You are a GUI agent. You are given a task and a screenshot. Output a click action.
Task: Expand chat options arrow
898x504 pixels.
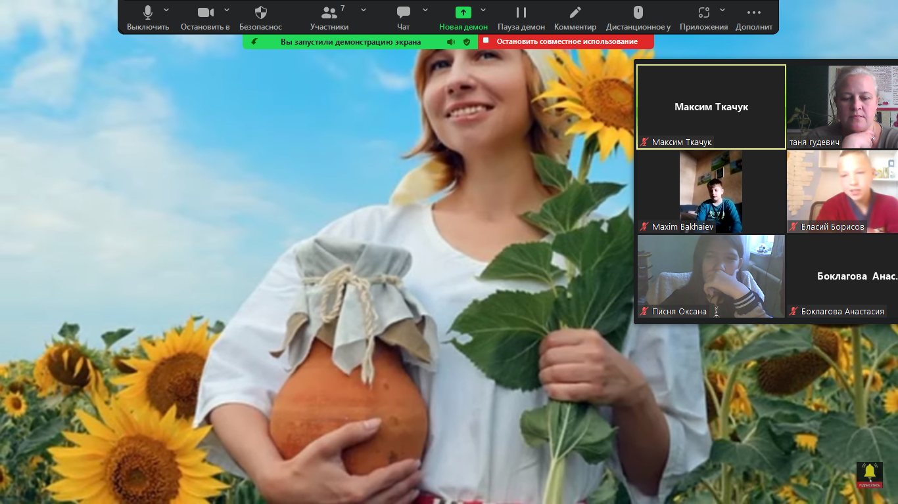425,10
